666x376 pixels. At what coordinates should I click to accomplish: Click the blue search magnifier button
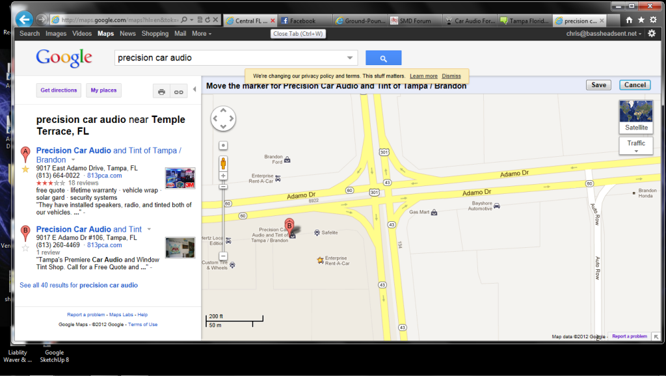pyautogui.click(x=383, y=59)
